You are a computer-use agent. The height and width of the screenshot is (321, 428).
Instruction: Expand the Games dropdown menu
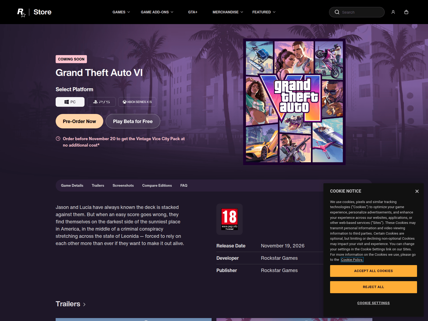[121, 12]
